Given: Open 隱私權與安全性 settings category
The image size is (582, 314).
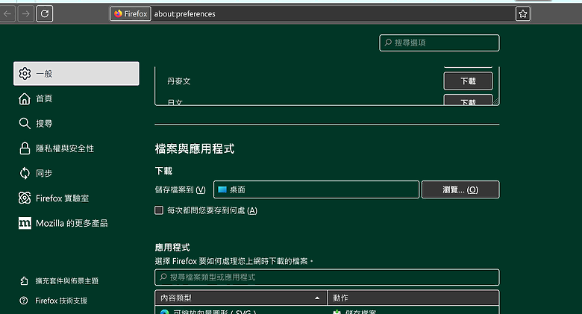Looking at the screenshot, I should click(76, 148).
